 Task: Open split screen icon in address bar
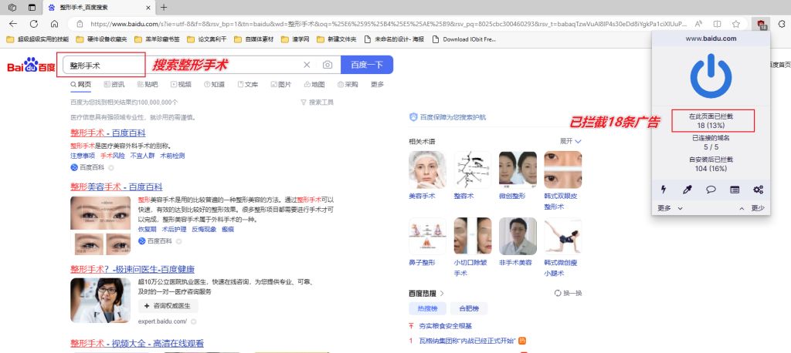(718, 24)
